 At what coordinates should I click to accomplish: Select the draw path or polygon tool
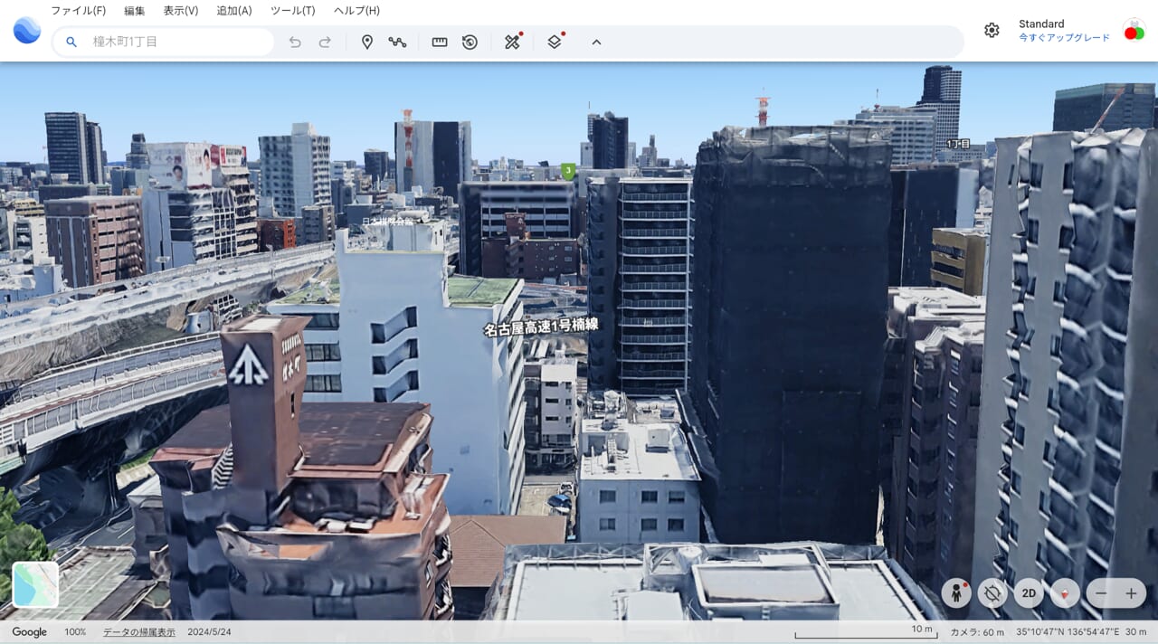click(397, 42)
